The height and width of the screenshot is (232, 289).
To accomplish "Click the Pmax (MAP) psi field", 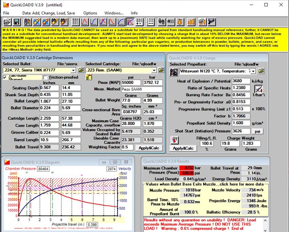I will [x=131, y=82].
